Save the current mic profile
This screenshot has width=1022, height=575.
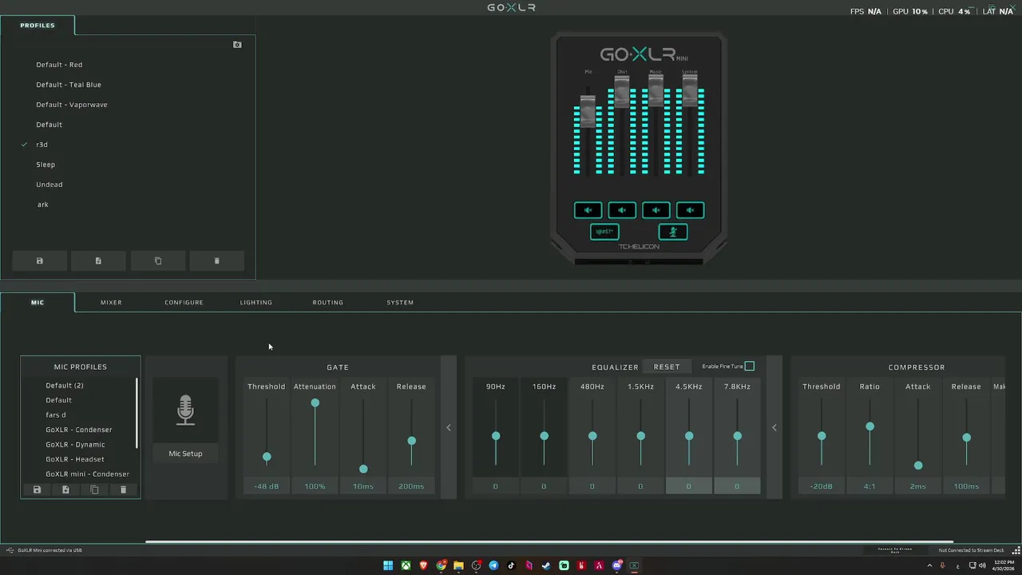(x=37, y=490)
